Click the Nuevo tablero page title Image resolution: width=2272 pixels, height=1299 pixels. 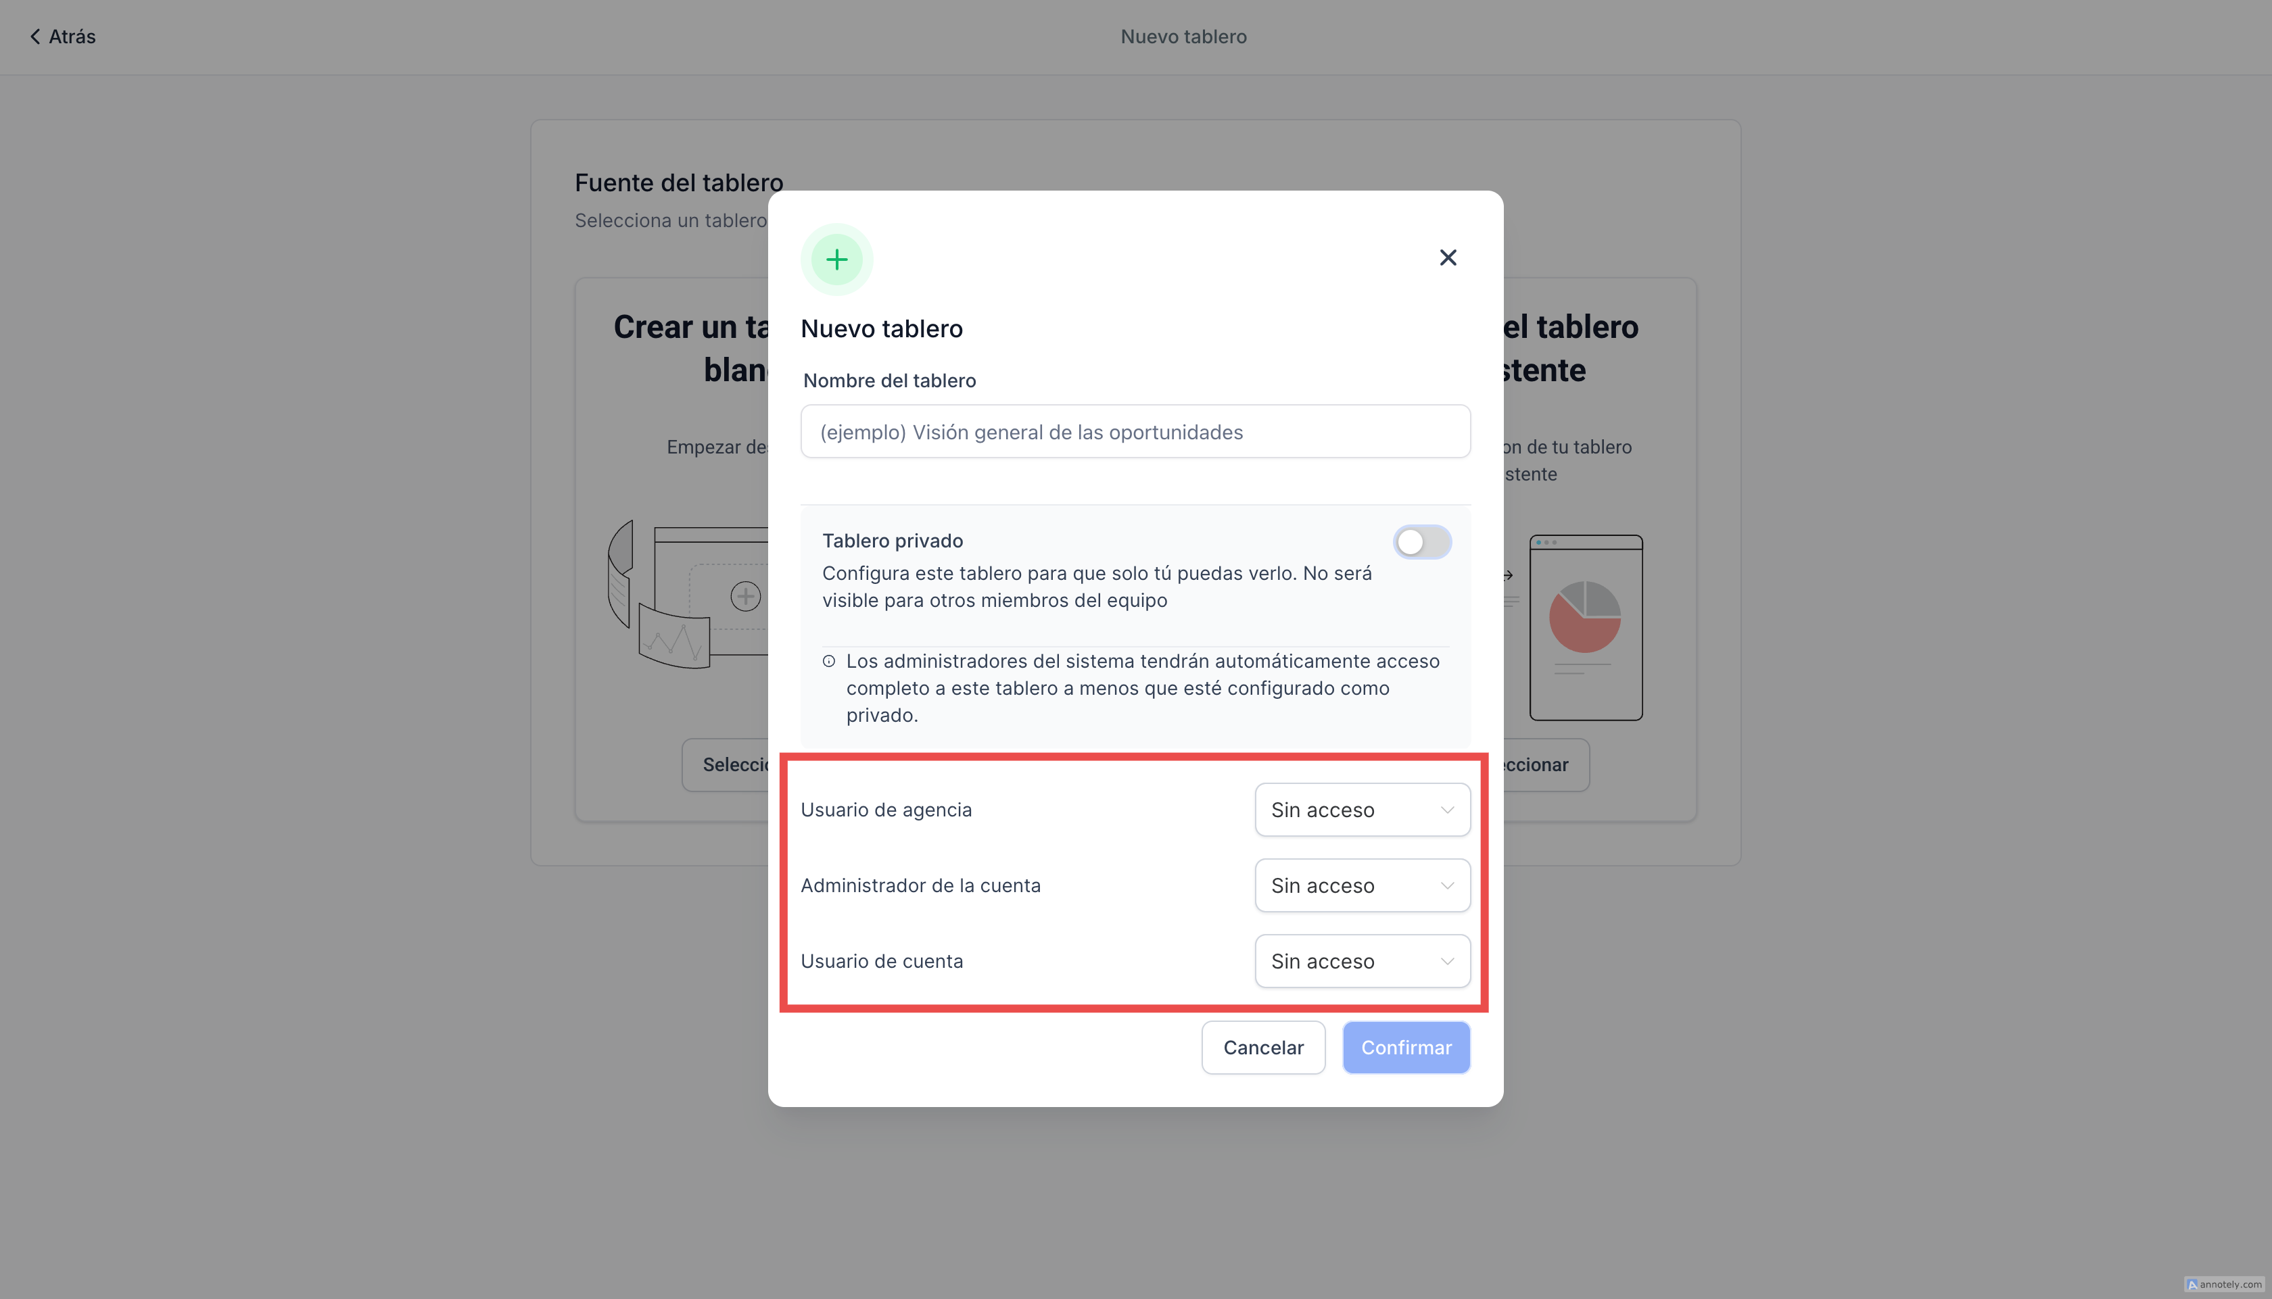click(1183, 36)
